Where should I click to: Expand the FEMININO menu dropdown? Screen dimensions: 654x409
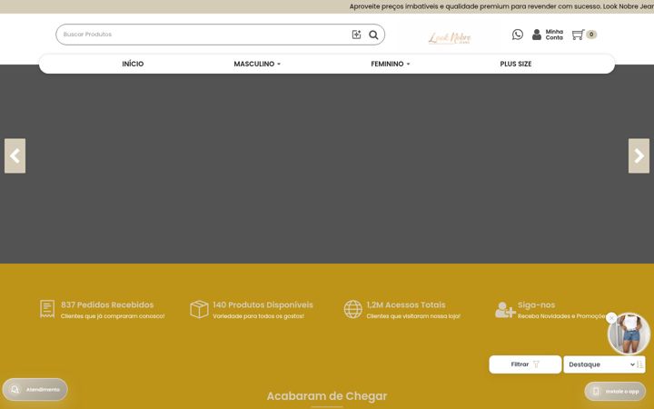click(391, 64)
